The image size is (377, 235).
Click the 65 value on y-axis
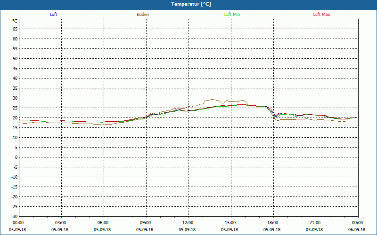click(x=15, y=29)
